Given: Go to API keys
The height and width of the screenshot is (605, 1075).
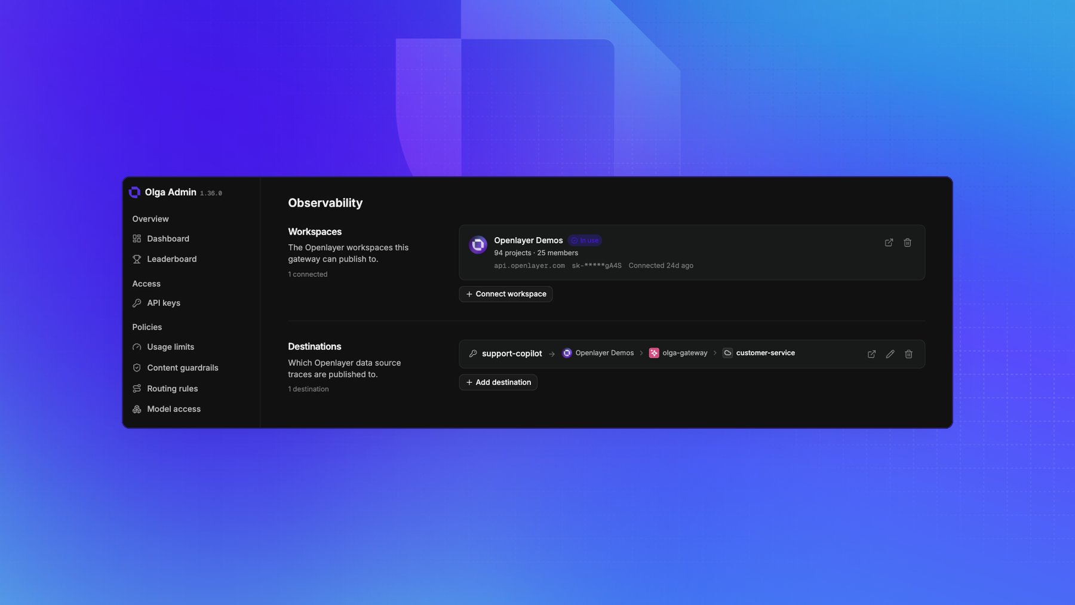Looking at the screenshot, I should click(156, 303).
